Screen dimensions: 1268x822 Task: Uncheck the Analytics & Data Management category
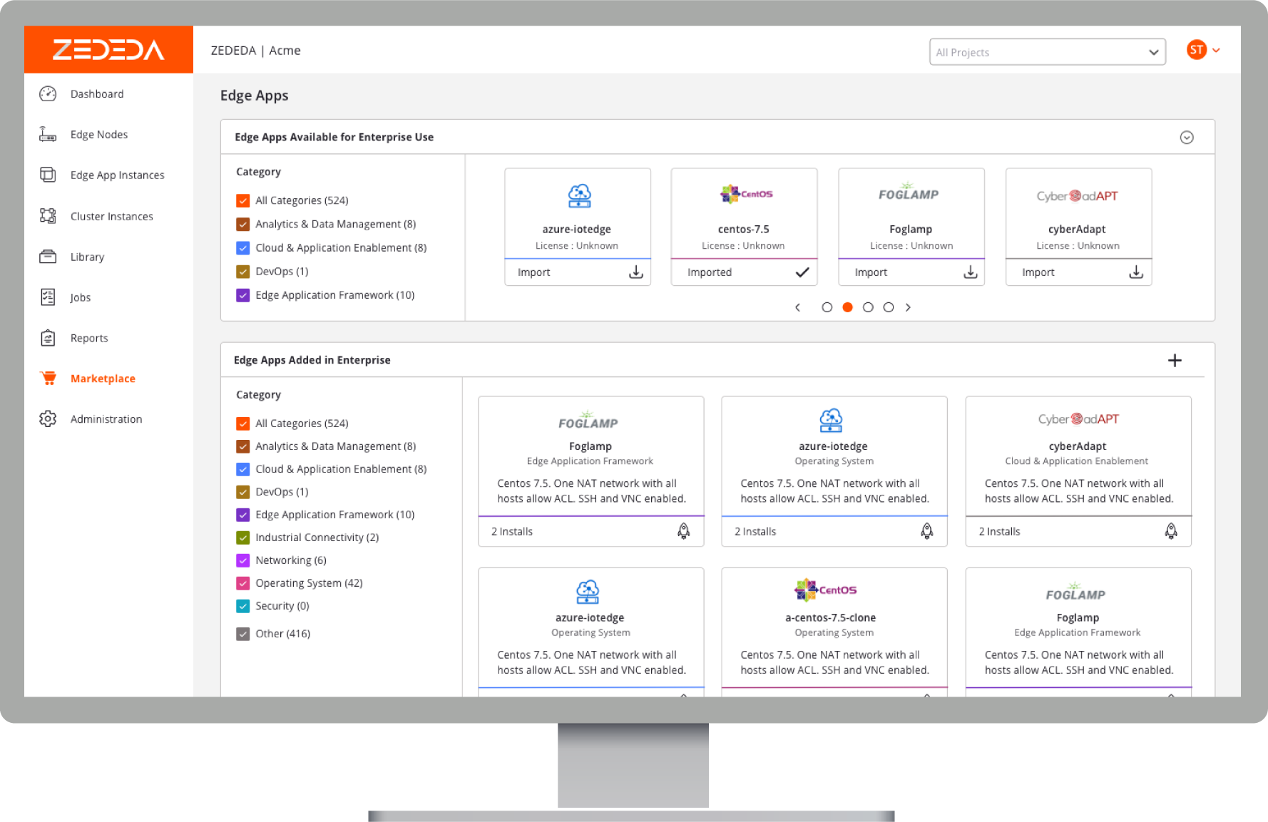(242, 224)
